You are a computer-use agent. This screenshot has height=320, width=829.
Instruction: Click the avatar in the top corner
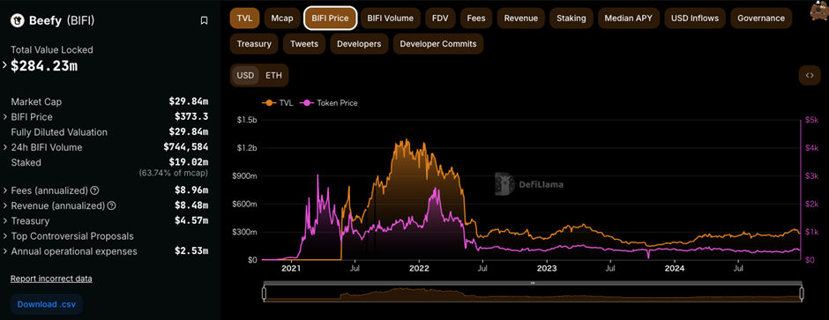click(x=819, y=11)
